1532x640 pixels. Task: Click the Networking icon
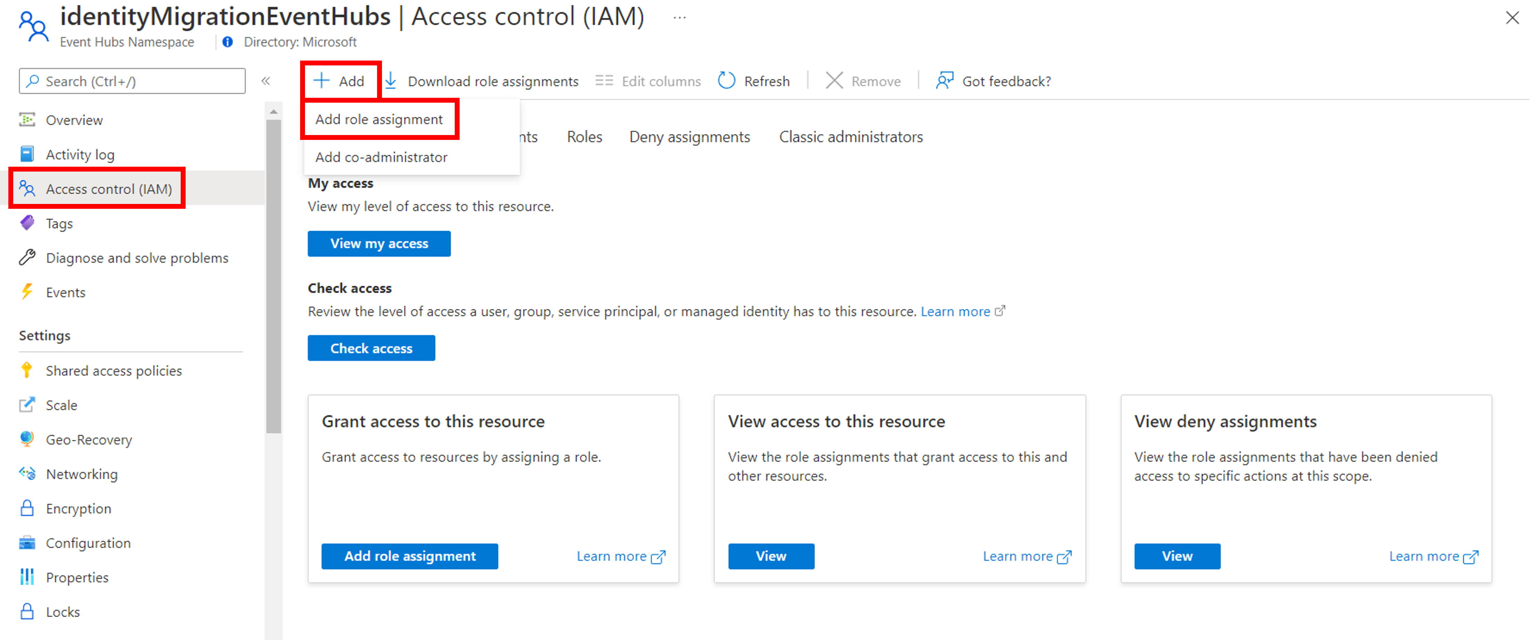pyautogui.click(x=28, y=474)
